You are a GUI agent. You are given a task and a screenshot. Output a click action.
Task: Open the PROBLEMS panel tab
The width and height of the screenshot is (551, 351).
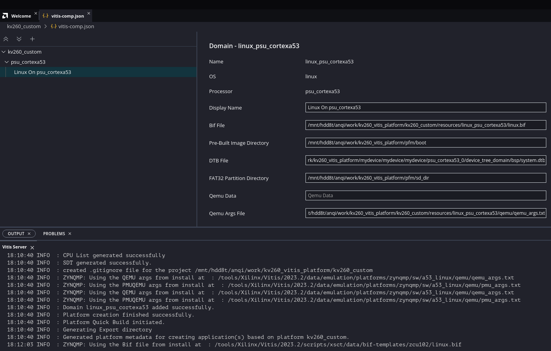click(54, 234)
